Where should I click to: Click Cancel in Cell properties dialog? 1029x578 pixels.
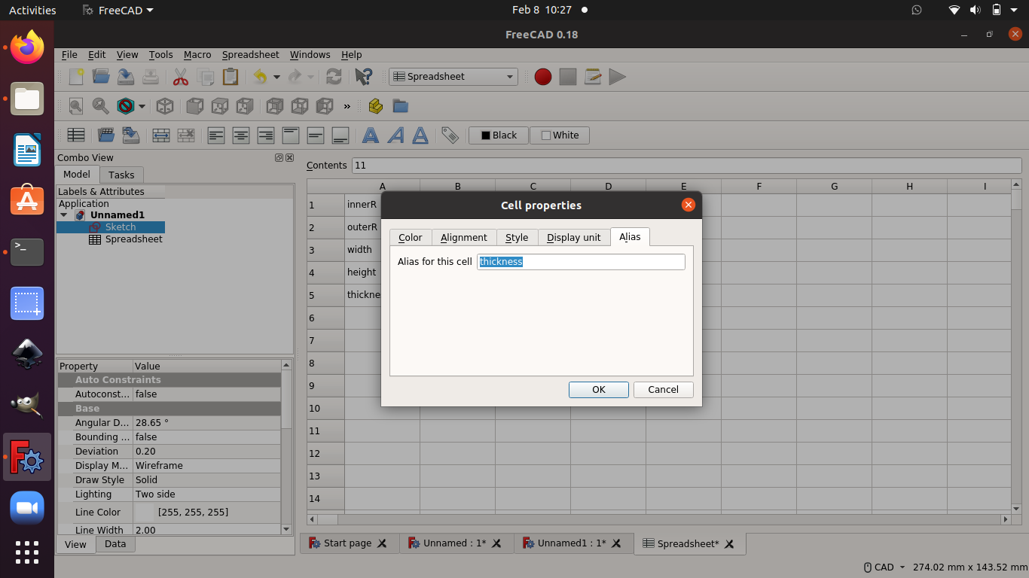pyautogui.click(x=664, y=390)
